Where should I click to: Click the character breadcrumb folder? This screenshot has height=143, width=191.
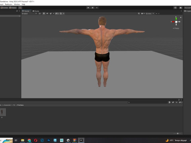tap(7, 105)
